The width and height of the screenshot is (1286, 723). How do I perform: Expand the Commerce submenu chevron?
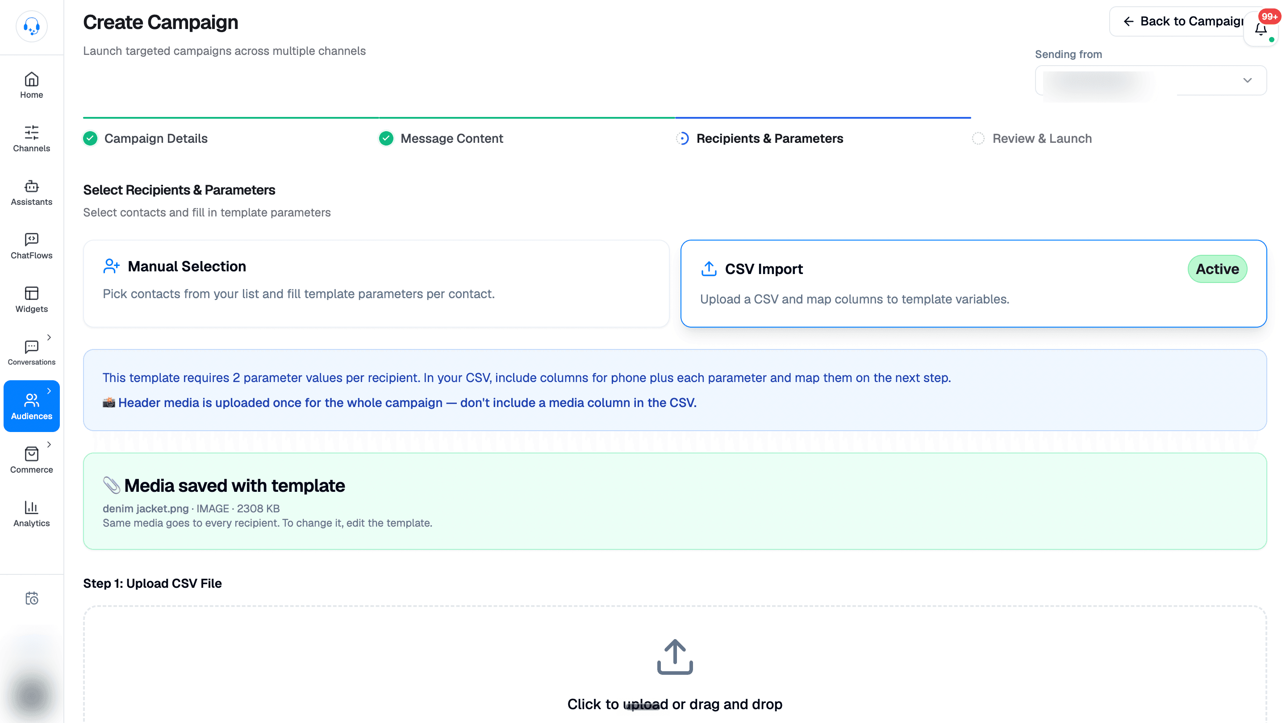click(49, 444)
